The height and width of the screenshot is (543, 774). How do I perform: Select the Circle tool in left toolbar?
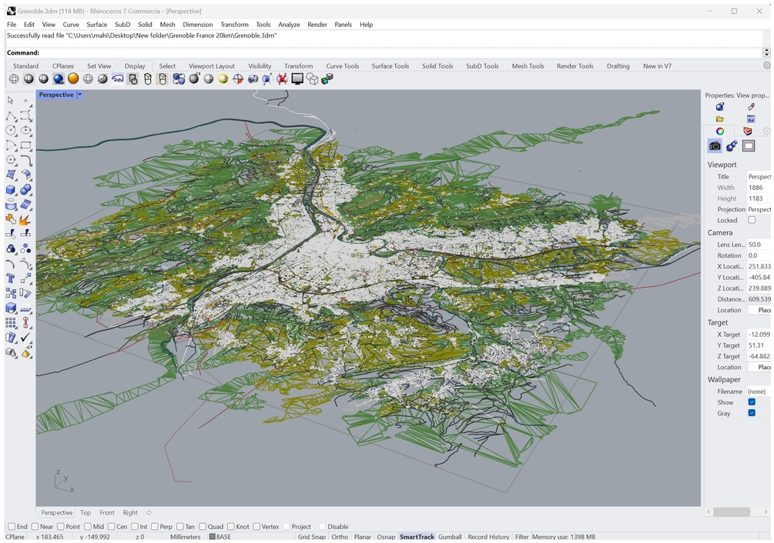11,131
